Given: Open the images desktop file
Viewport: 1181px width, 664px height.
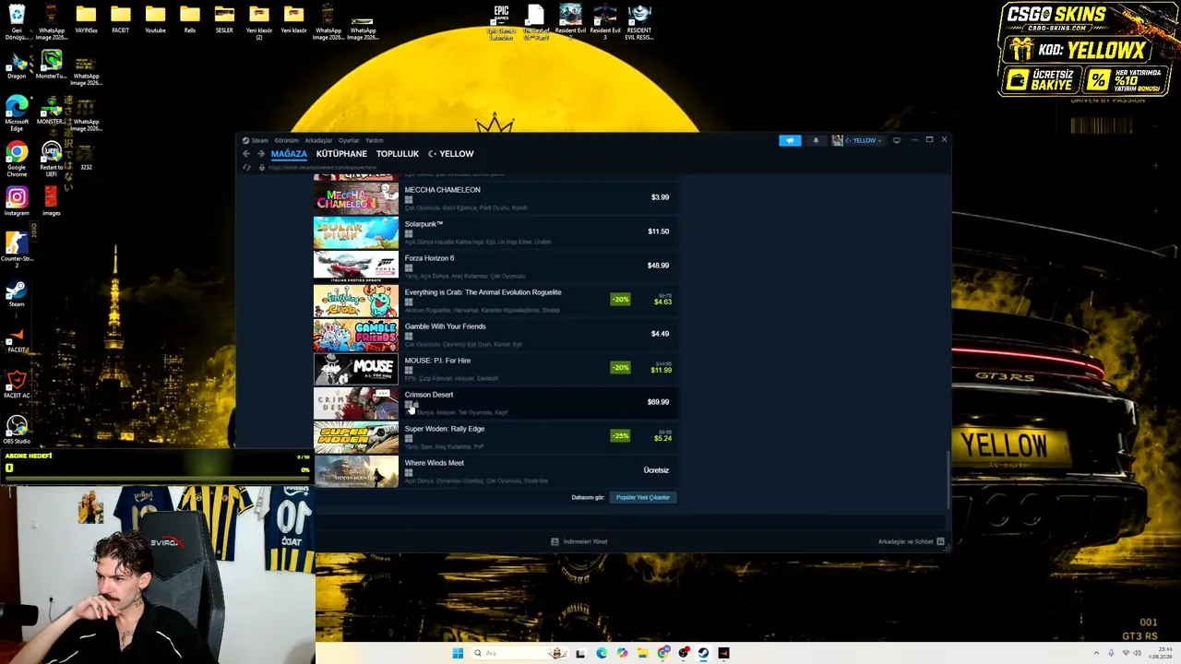Looking at the screenshot, I should pos(51,202).
